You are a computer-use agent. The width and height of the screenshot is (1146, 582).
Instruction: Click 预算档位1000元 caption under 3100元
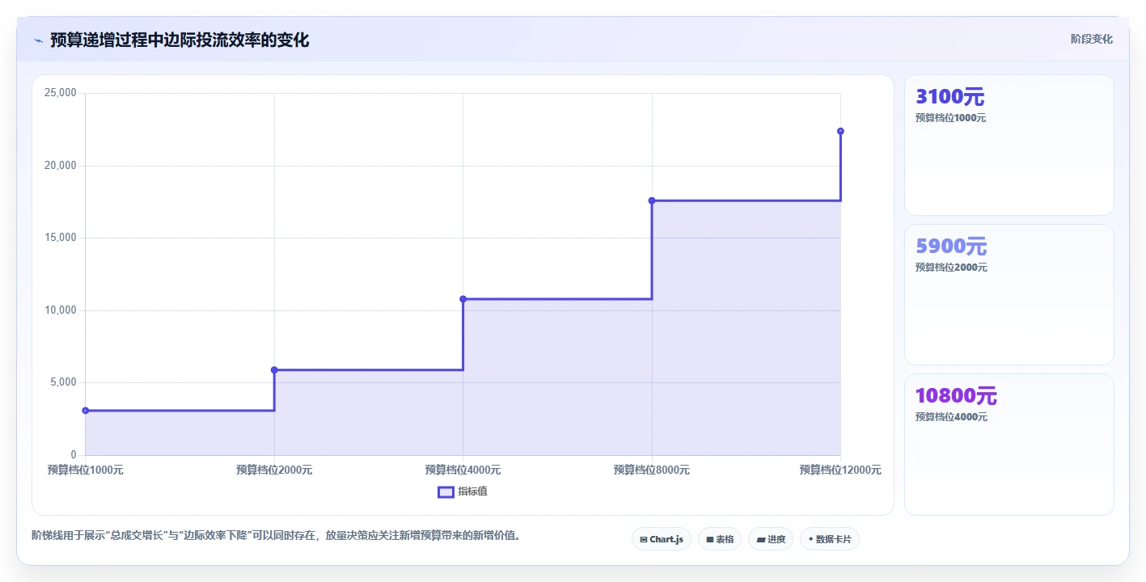point(951,118)
